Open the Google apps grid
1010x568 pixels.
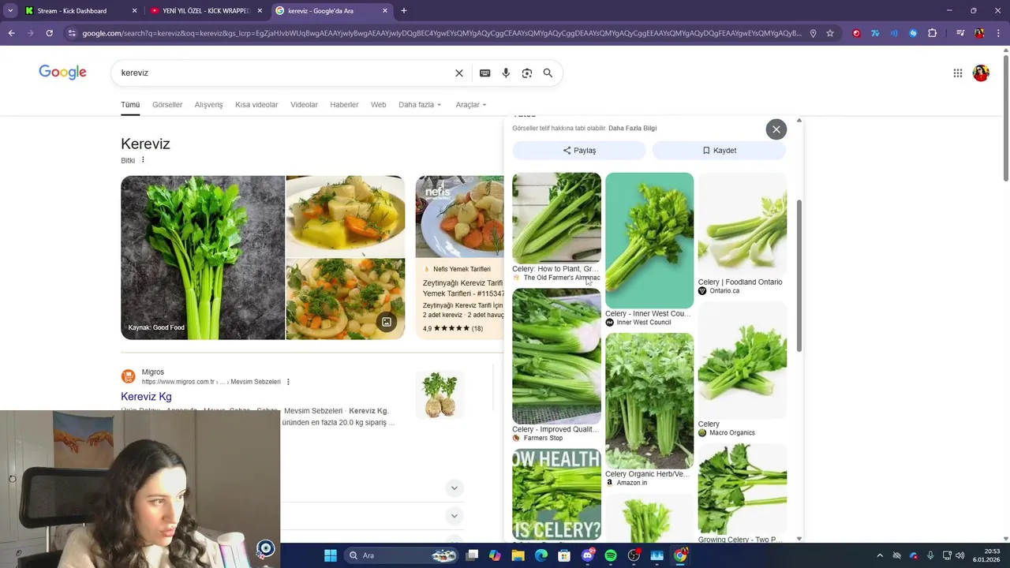[x=958, y=73]
